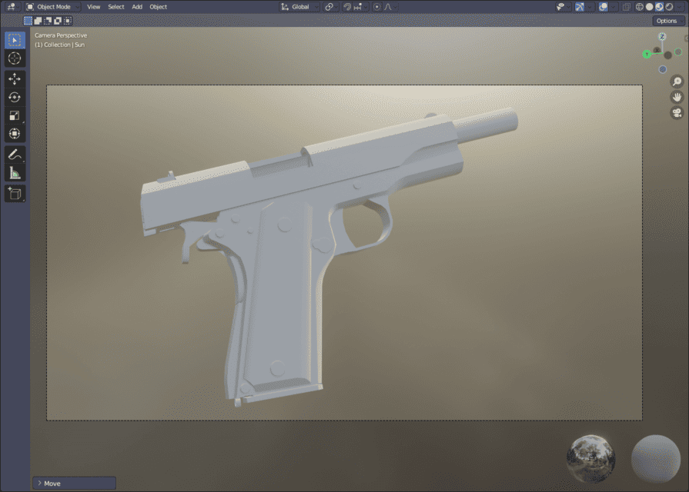Select the Annotate pencil tool
The height and width of the screenshot is (492, 689).
(15, 155)
